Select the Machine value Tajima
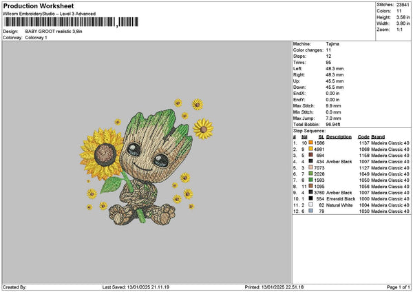413x292 pixels. [332, 44]
